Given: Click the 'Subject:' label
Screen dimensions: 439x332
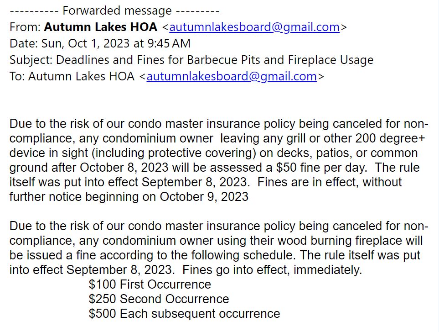Looking at the screenshot, I should pyautogui.click(x=31, y=60).
